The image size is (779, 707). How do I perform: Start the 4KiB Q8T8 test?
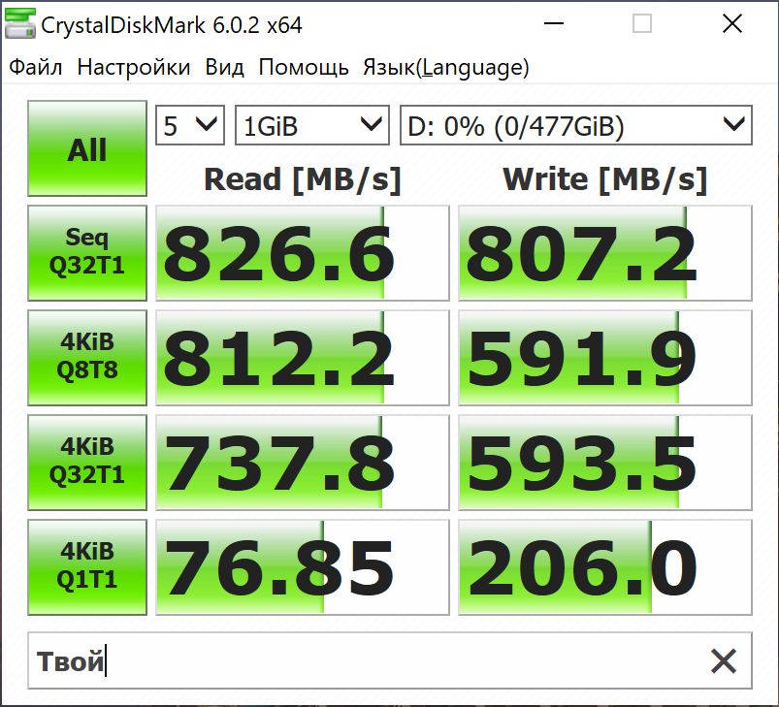point(87,358)
